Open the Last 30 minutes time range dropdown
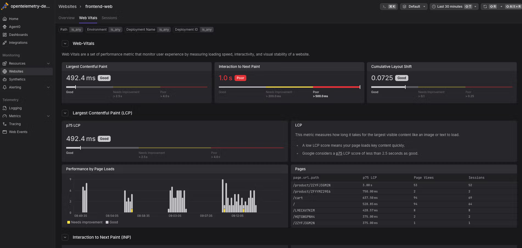 click(x=450, y=6)
